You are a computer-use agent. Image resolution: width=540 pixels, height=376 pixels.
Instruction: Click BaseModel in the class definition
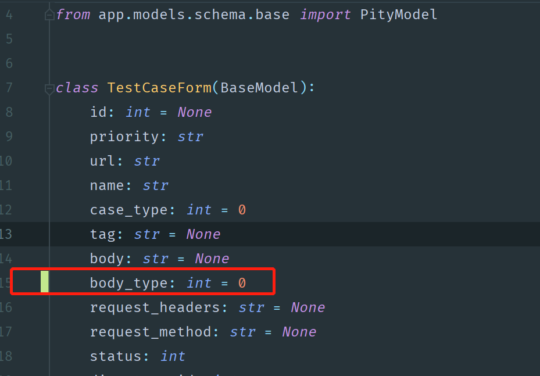click(x=259, y=88)
